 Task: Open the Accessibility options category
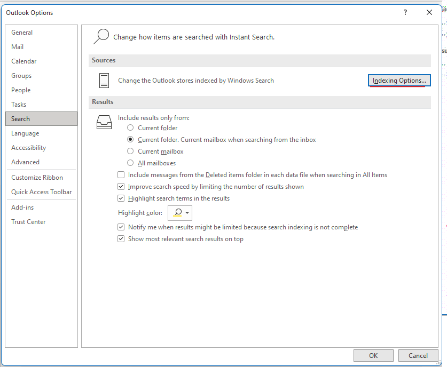pyautogui.click(x=41, y=147)
